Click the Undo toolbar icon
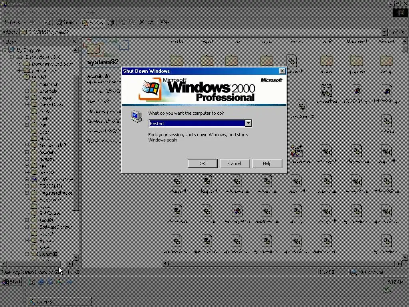This screenshot has width=409, height=307. (151, 22)
